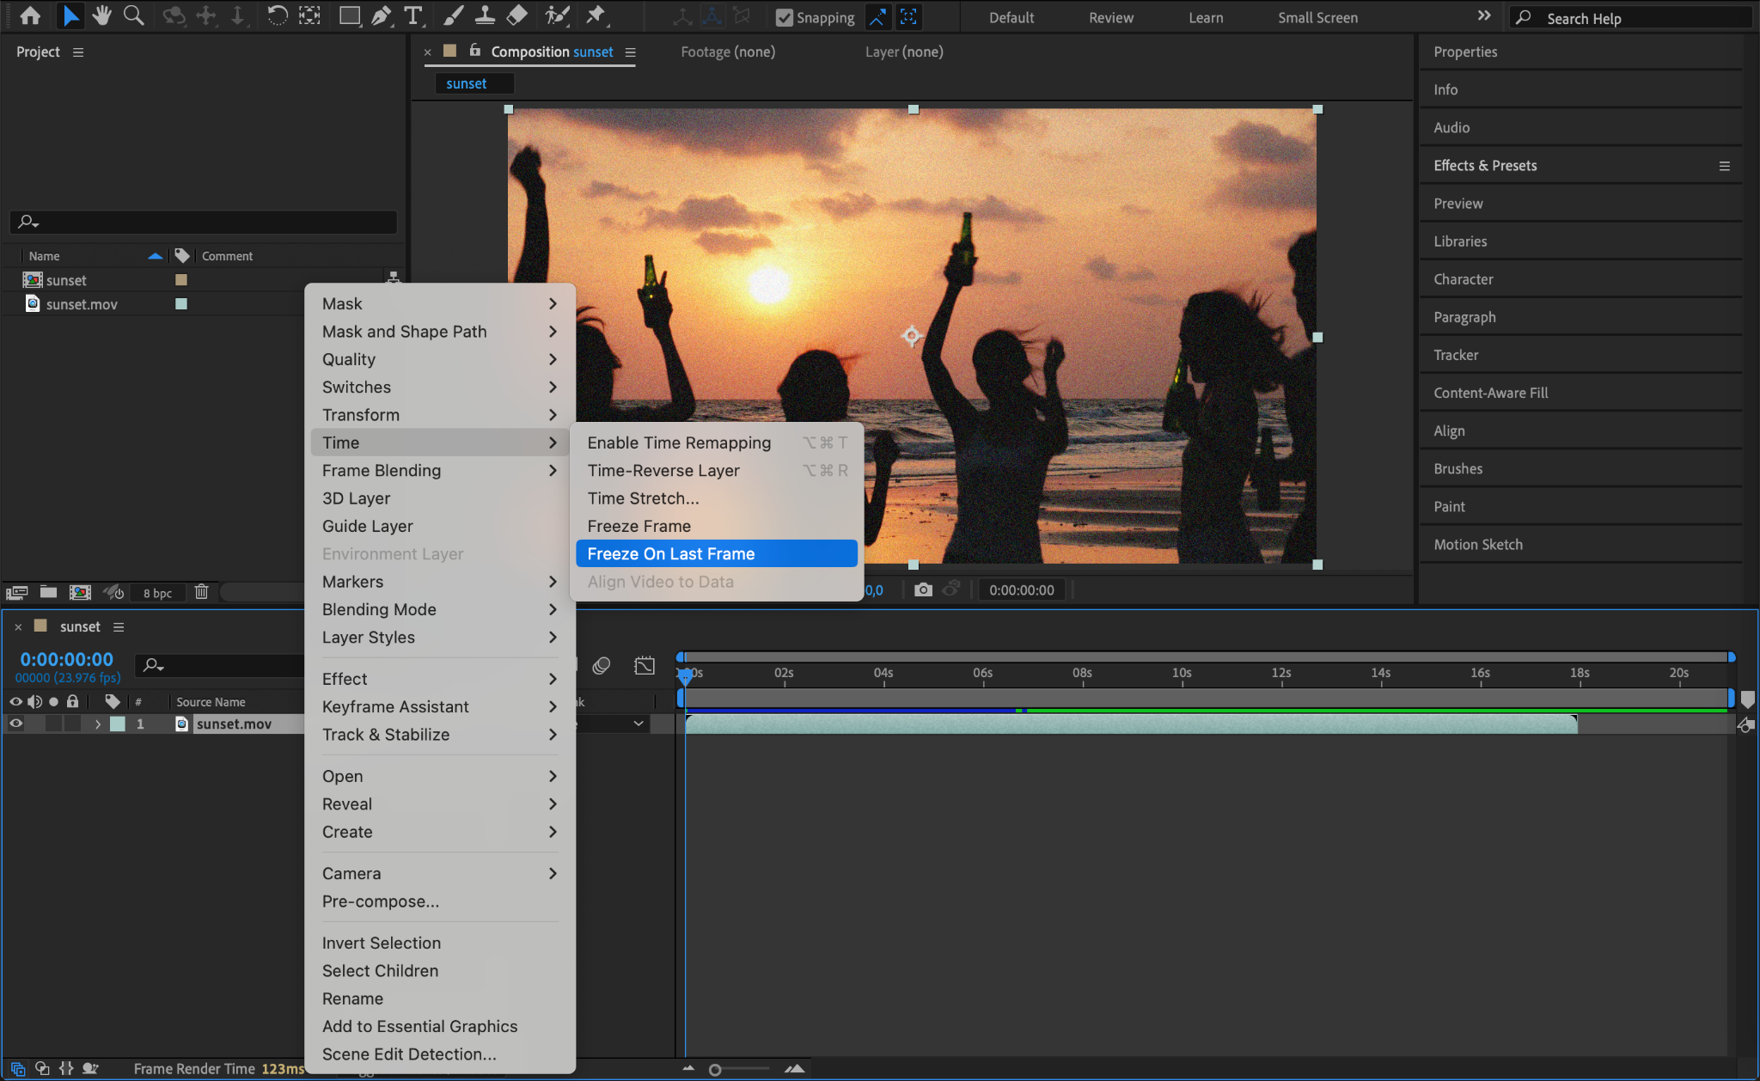This screenshot has width=1760, height=1081.
Task: Hide sunset.mov layer with eye toggle
Action: tap(15, 724)
